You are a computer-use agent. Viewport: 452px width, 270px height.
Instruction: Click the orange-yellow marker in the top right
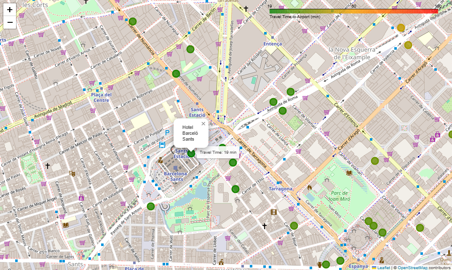tap(401, 28)
